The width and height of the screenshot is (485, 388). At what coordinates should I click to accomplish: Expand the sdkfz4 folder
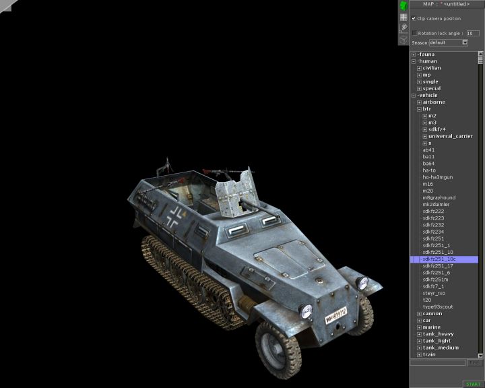[424, 129]
